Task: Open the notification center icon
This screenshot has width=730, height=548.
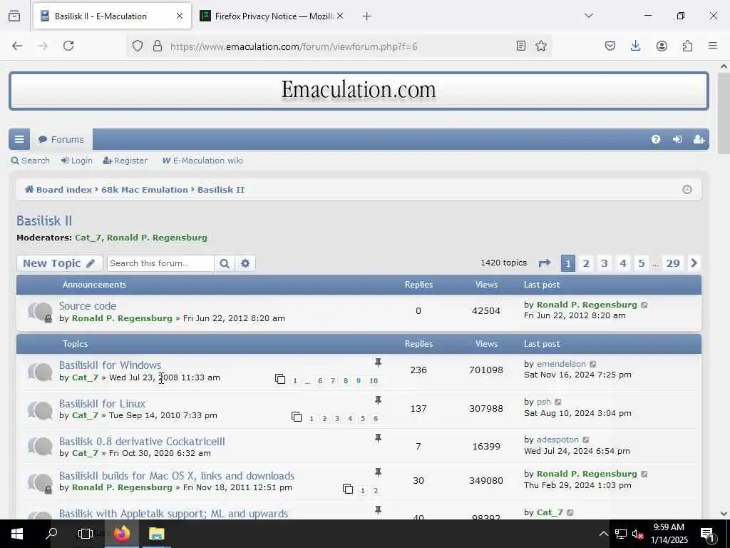Action: click(708, 534)
